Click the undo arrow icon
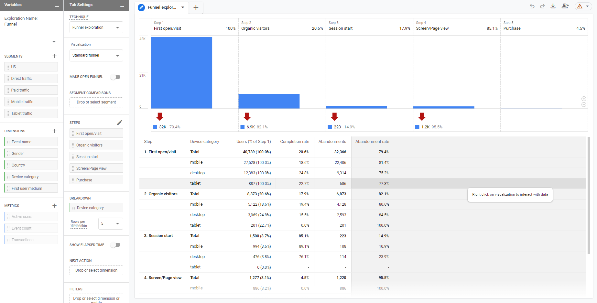597x303 pixels. click(x=532, y=6)
